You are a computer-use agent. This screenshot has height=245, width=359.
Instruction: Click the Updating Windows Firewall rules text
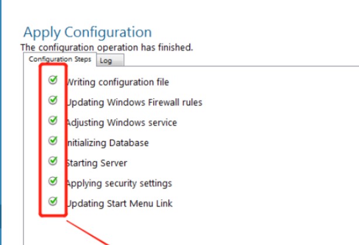136,102
